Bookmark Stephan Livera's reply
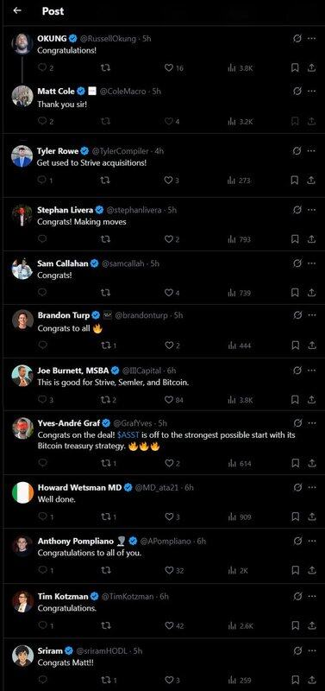The image size is (325, 691). pyautogui.click(x=295, y=239)
